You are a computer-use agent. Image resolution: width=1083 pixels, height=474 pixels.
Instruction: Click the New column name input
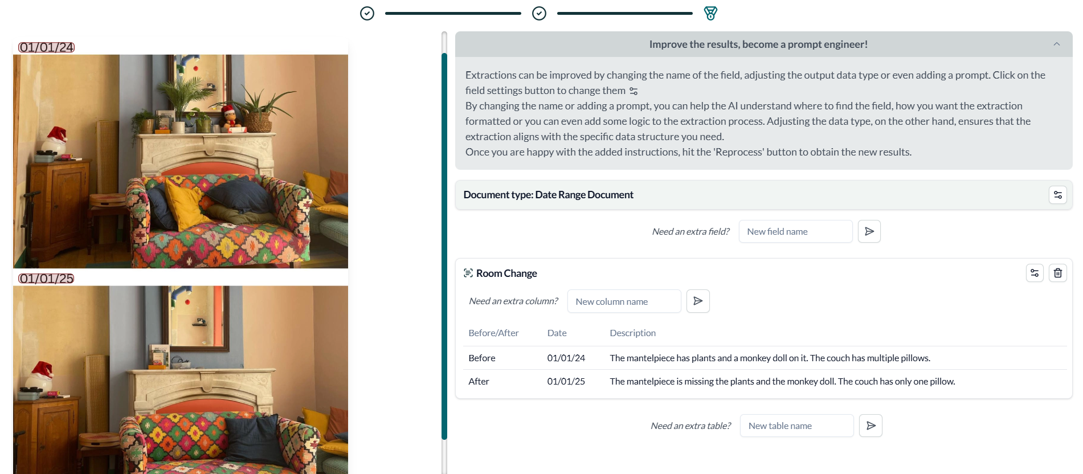click(624, 301)
